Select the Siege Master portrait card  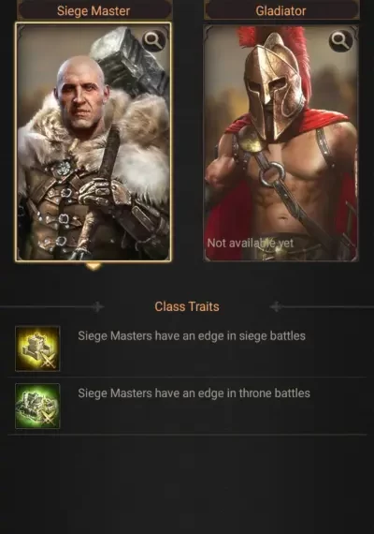click(x=93, y=142)
